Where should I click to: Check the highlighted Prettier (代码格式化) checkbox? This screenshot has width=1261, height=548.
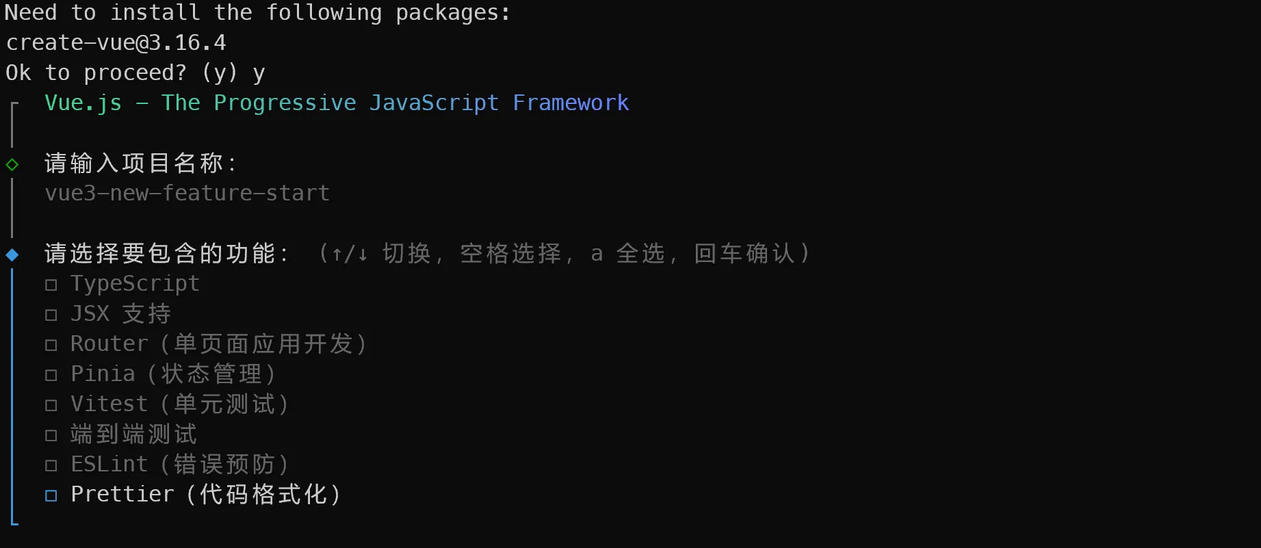coord(51,495)
